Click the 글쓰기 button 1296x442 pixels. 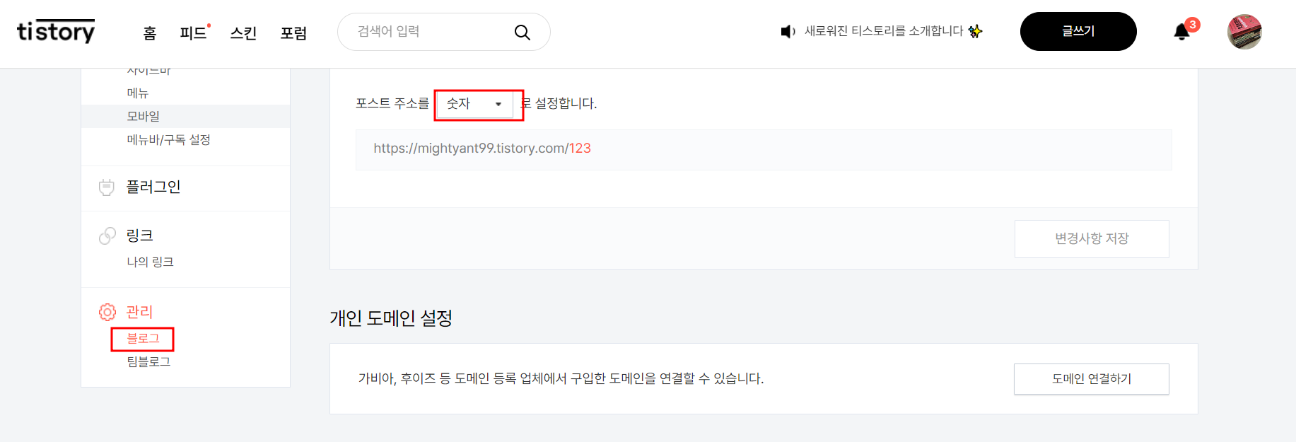pos(1078,31)
